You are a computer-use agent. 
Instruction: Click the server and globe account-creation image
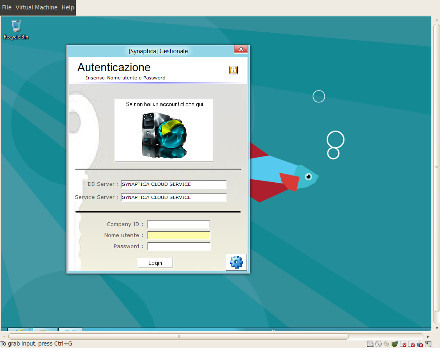point(165,135)
